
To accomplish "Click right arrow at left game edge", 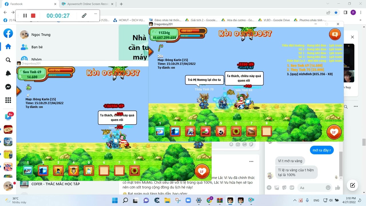I will tap(19, 91).
